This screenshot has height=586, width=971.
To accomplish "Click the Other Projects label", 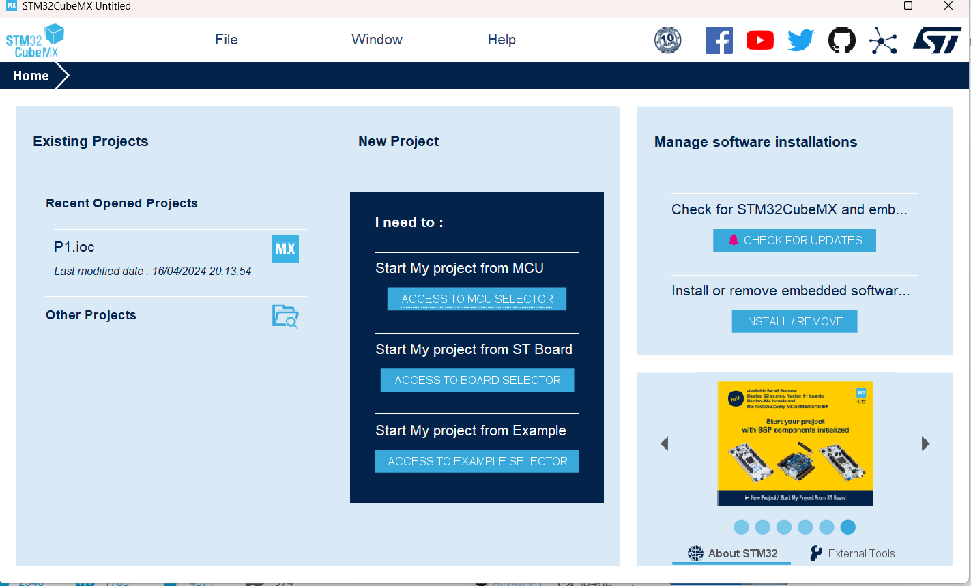I will click(x=91, y=315).
